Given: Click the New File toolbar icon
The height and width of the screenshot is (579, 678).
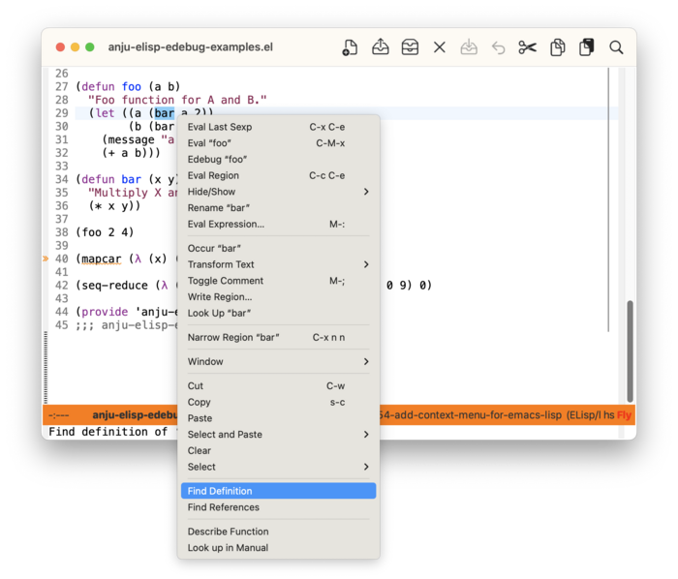Looking at the screenshot, I should (350, 47).
